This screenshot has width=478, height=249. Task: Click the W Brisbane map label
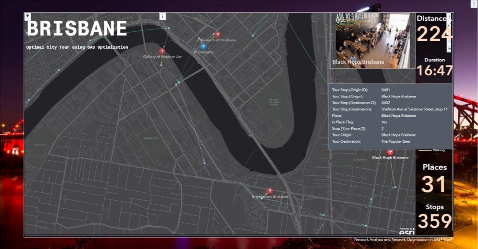coord(204,52)
